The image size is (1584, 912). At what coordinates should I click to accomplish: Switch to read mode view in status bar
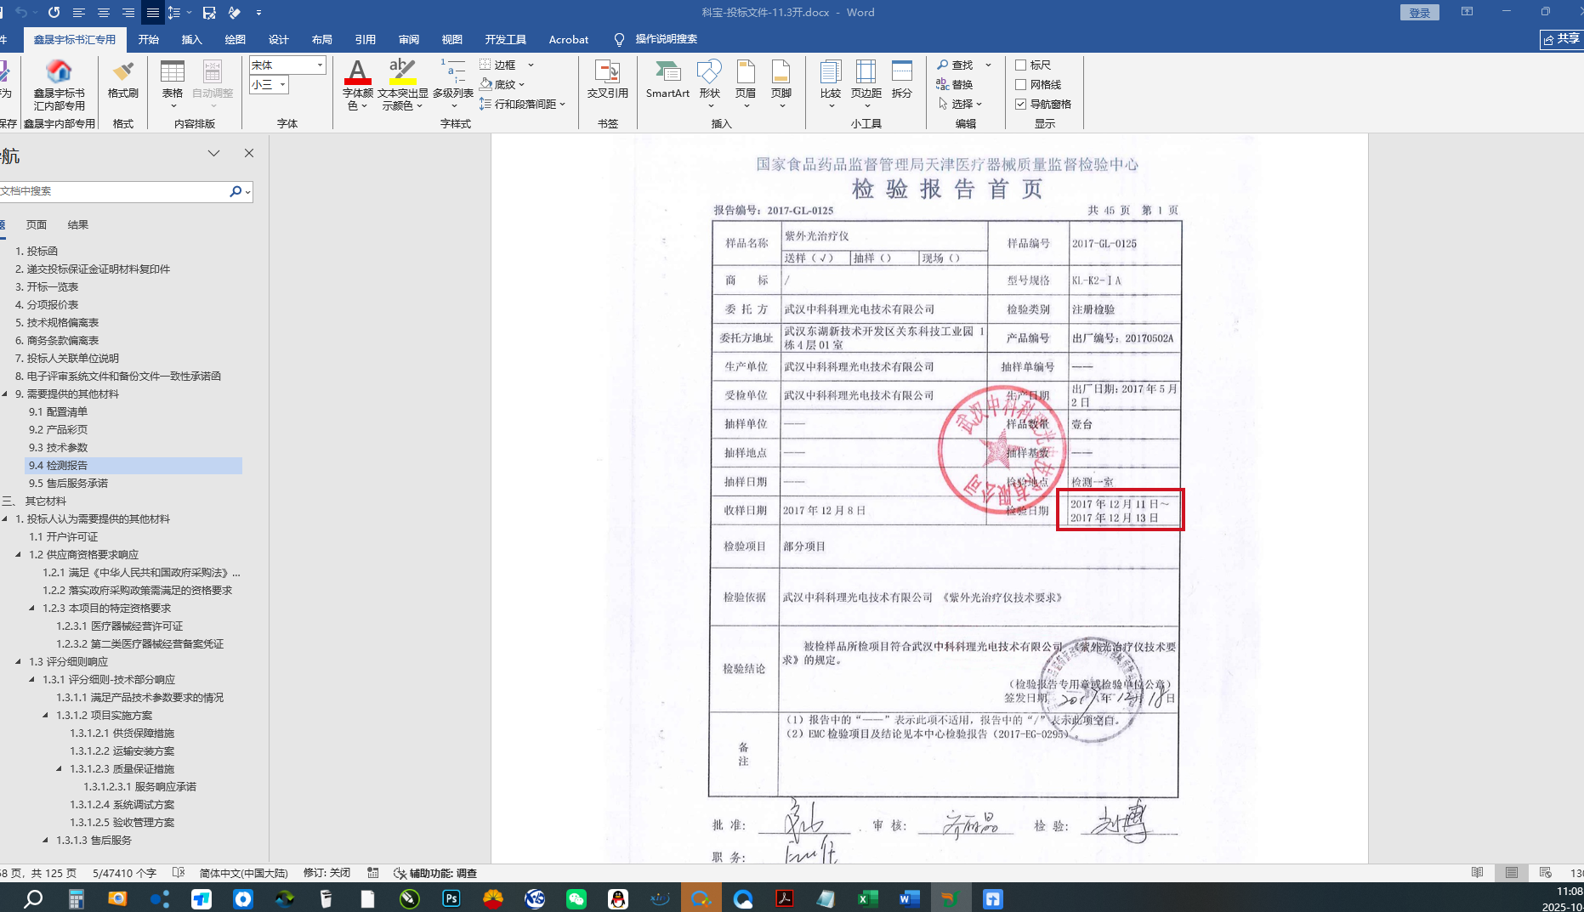[1478, 873]
